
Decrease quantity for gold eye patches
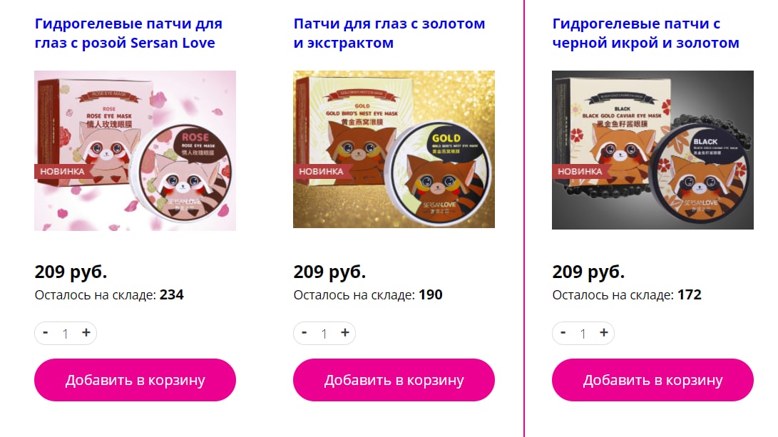pyautogui.click(x=304, y=333)
